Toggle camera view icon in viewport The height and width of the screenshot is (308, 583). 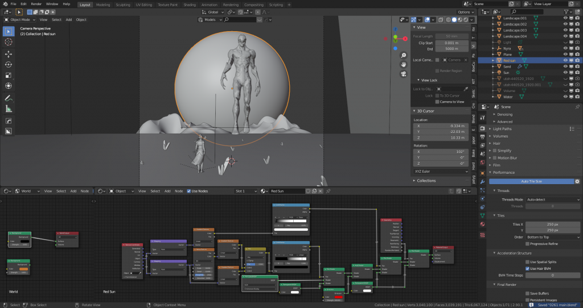pyautogui.click(x=404, y=74)
